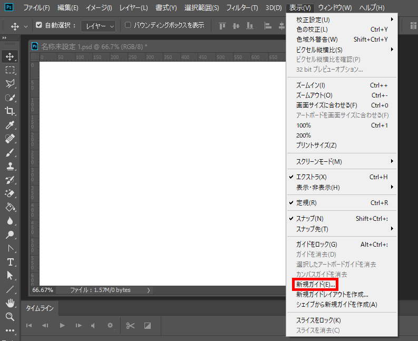Select the Blur tool droplet icon
The image size is (418, 341).
(10, 221)
